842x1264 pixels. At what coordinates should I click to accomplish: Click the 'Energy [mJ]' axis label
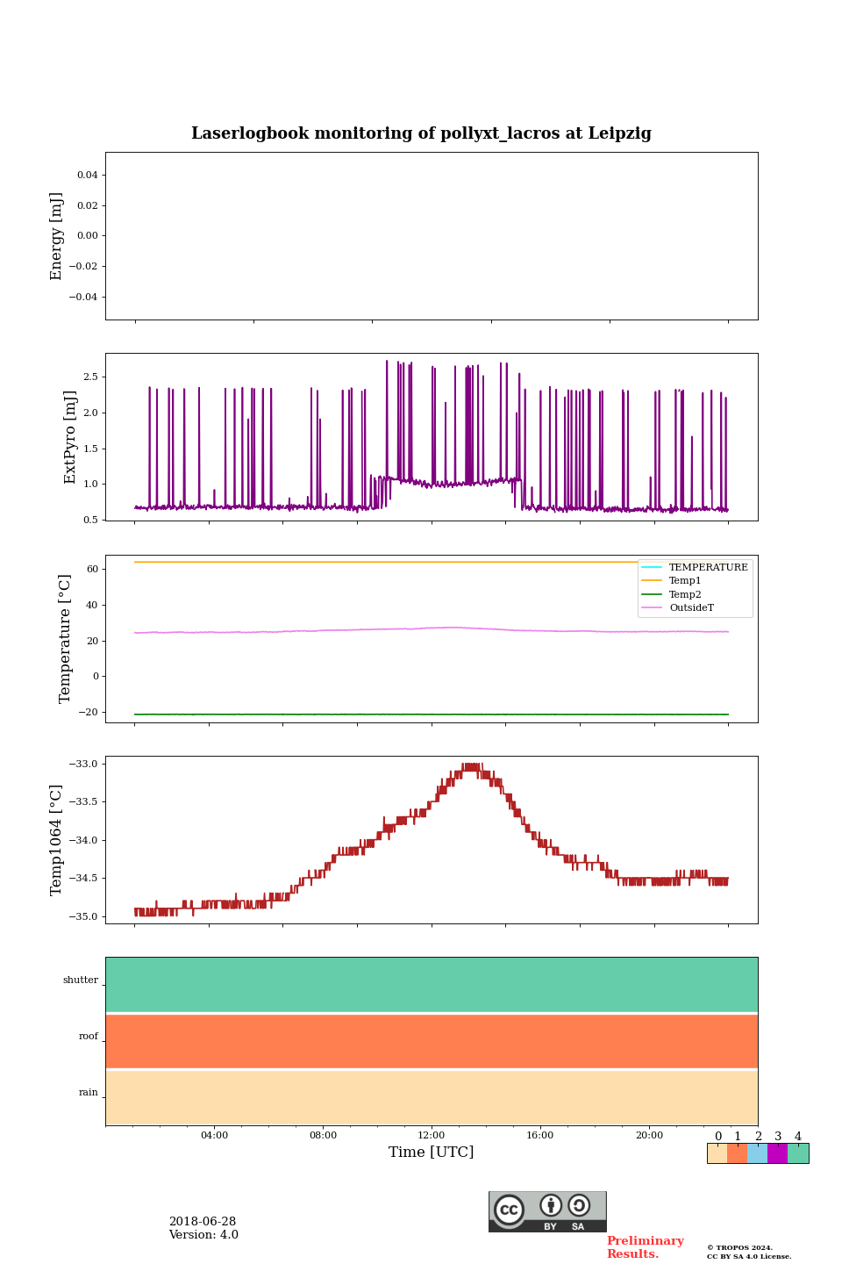click(57, 236)
